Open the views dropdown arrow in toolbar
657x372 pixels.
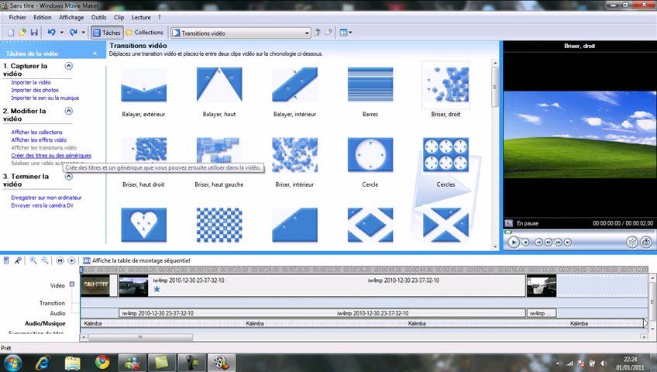pos(350,33)
